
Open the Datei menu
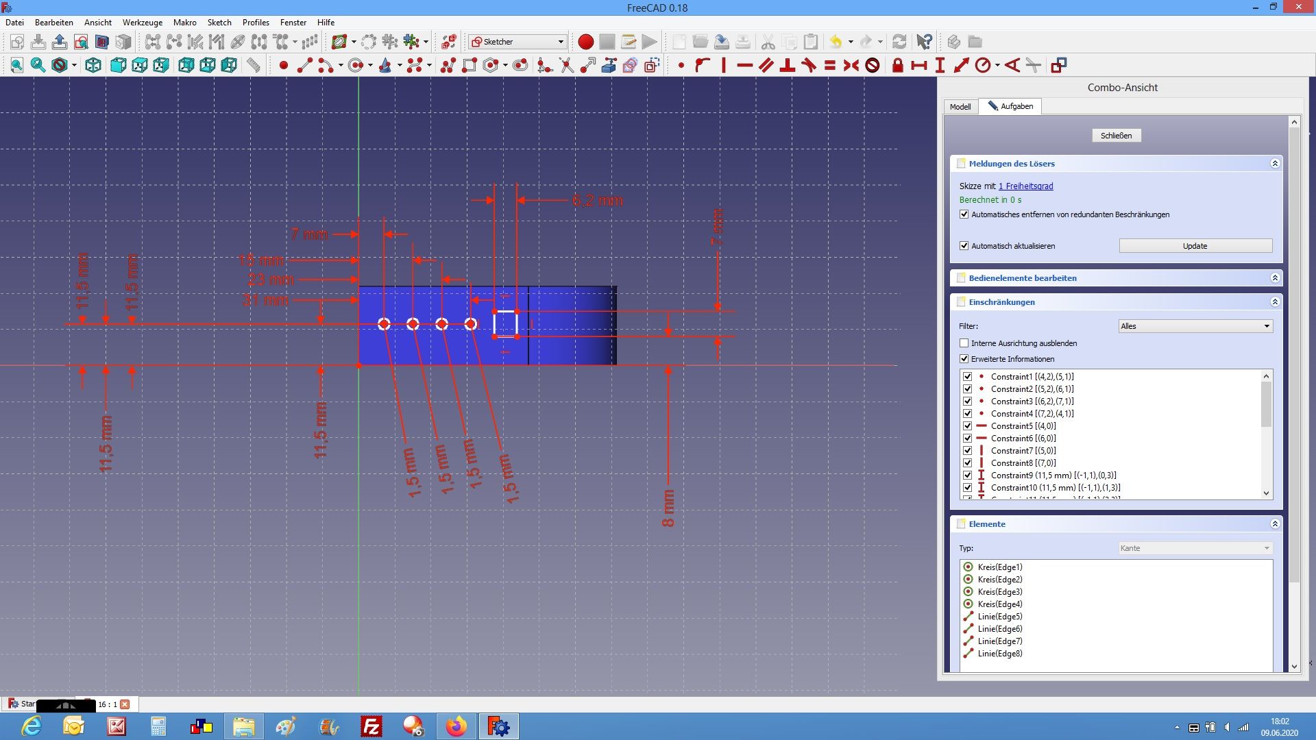pyautogui.click(x=14, y=23)
